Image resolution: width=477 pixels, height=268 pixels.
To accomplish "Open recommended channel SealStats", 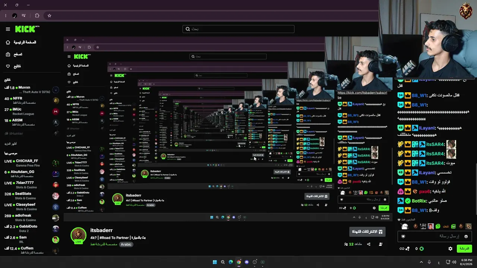I will point(32,196).
